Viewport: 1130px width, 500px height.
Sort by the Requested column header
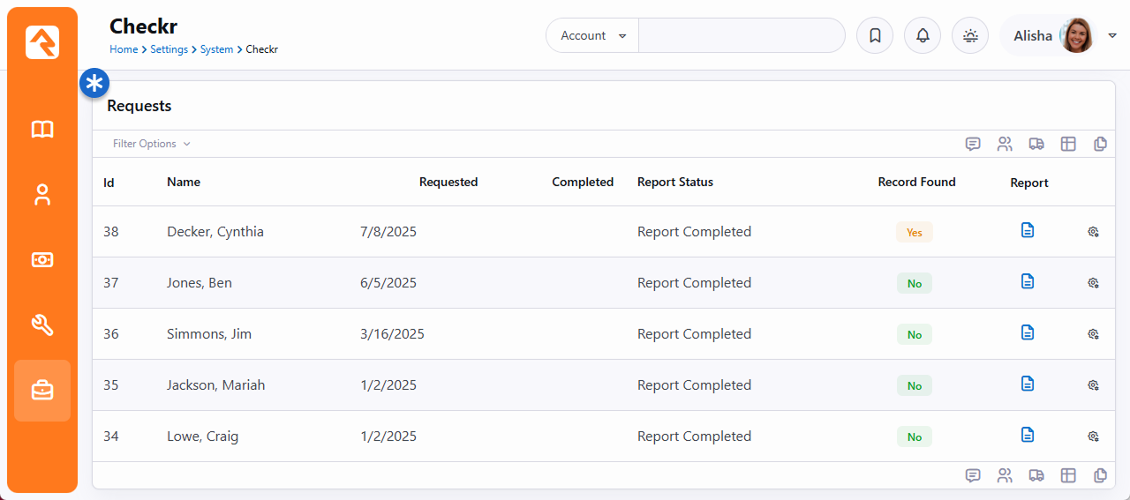448,183
